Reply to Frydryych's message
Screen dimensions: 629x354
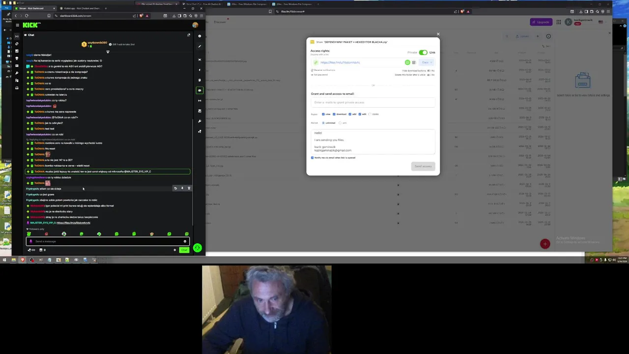click(175, 188)
